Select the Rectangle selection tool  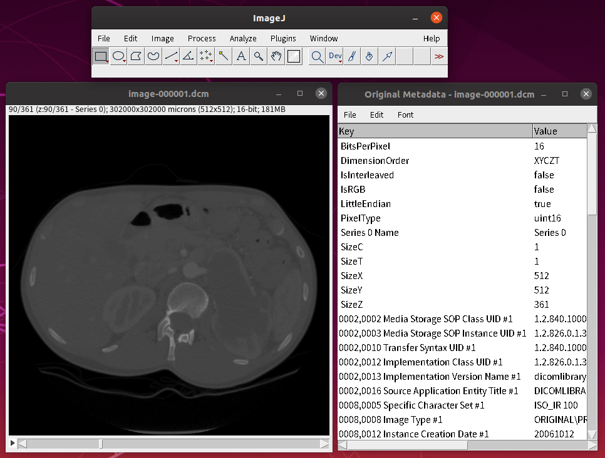pyautogui.click(x=101, y=56)
